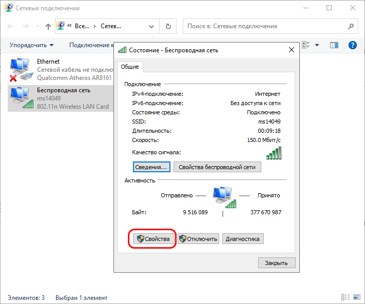Switch to details view in the status bar
The width and height of the screenshot is (365, 304).
tap(345, 297)
